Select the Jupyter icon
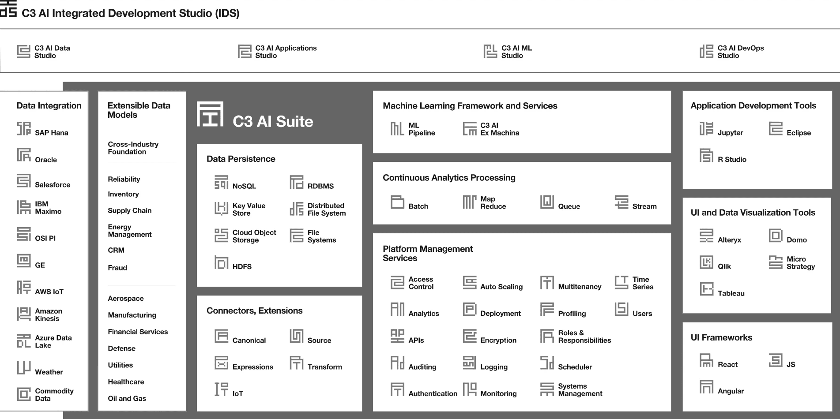The image size is (840, 419). point(707,129)
